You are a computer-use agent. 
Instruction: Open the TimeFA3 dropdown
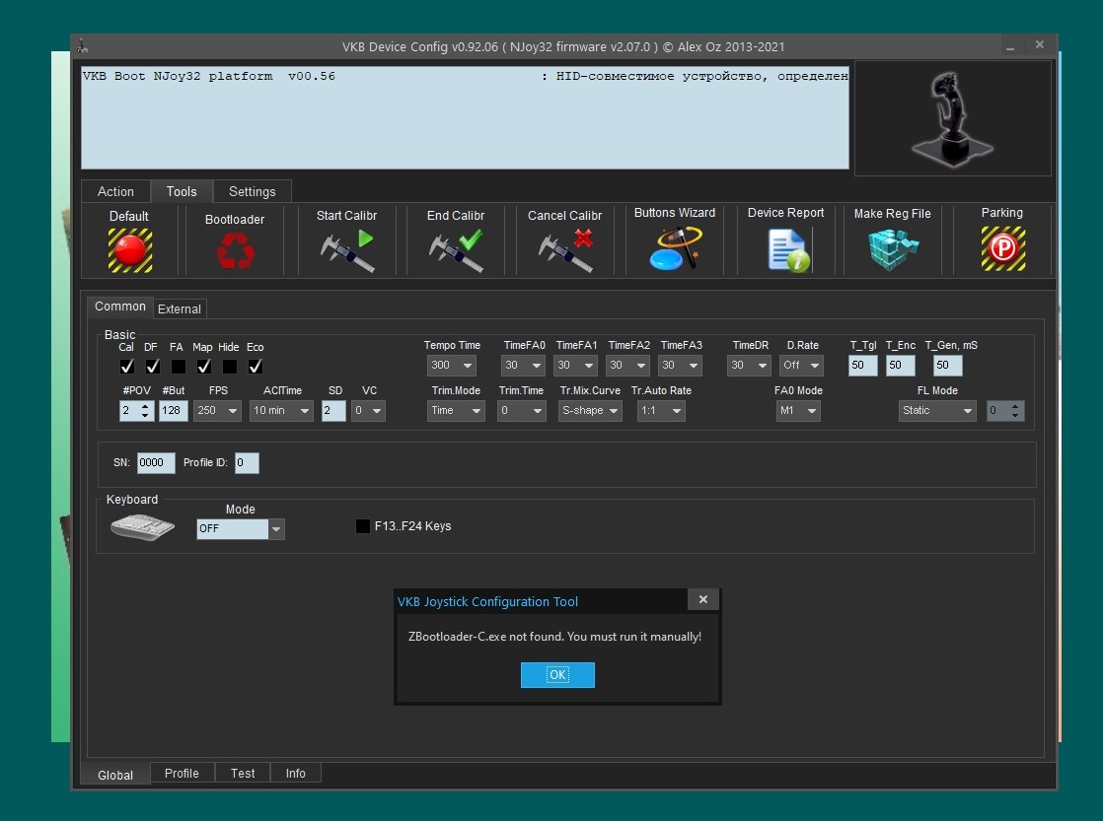point(680,366)
